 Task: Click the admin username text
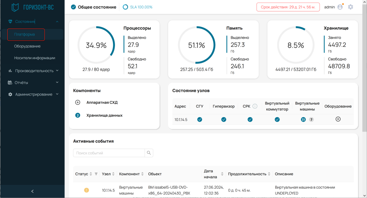pyautogui.click(x=329, y=7)
